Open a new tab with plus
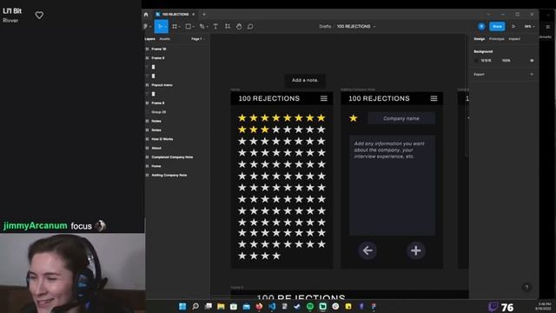This screenshot has width=556, height=313. coord(204,14)
